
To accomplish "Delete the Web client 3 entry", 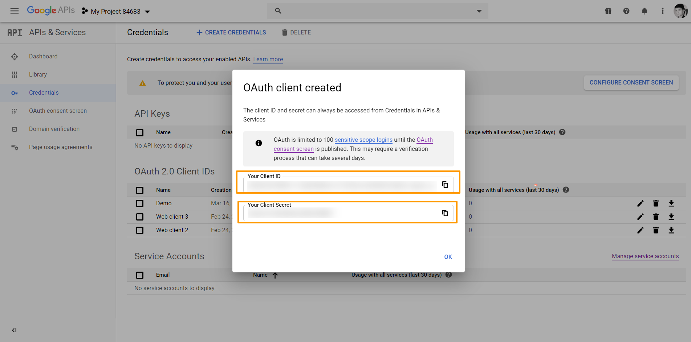I will click(x=656, y=217).
